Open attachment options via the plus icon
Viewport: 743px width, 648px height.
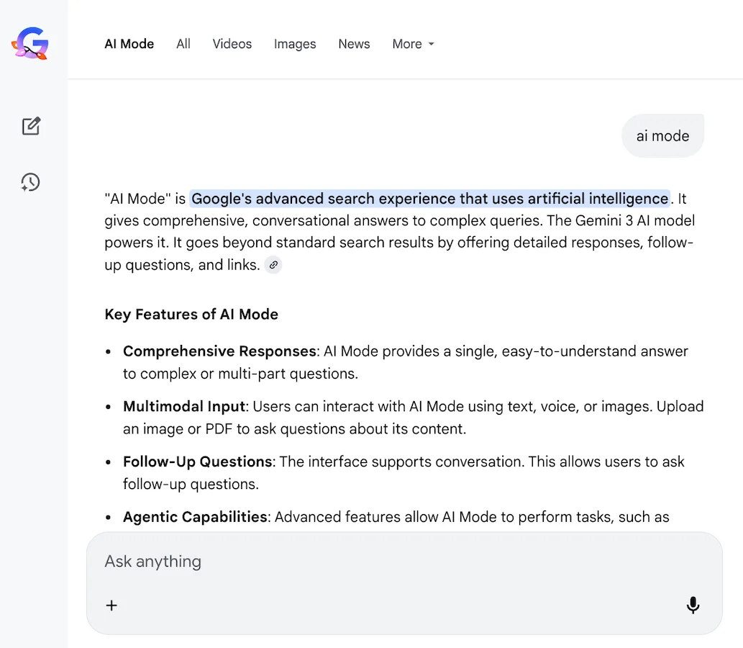(111, 605)
